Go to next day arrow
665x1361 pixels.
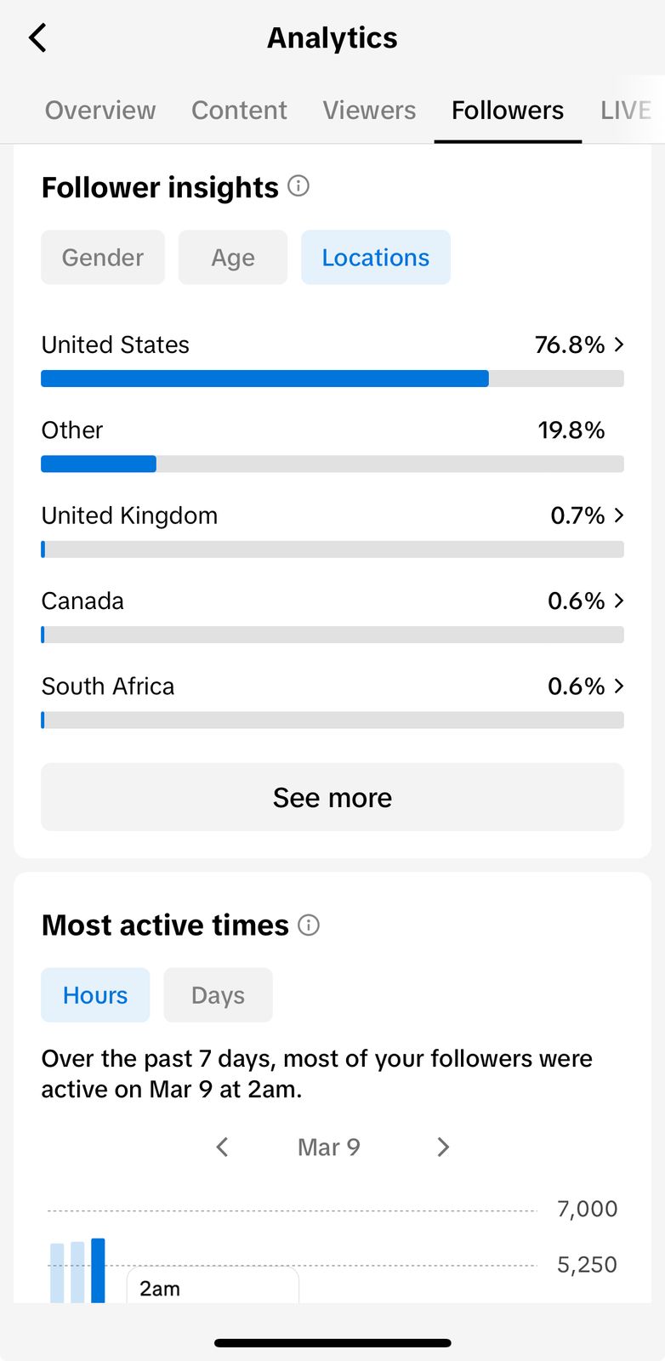(x=442, y=1147)
